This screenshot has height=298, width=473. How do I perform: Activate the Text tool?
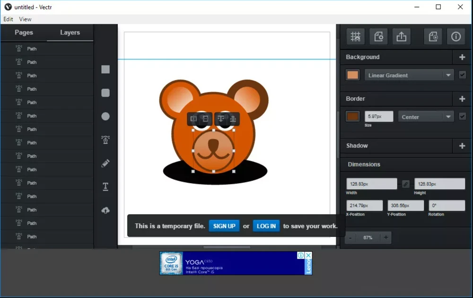coord(105,187)
